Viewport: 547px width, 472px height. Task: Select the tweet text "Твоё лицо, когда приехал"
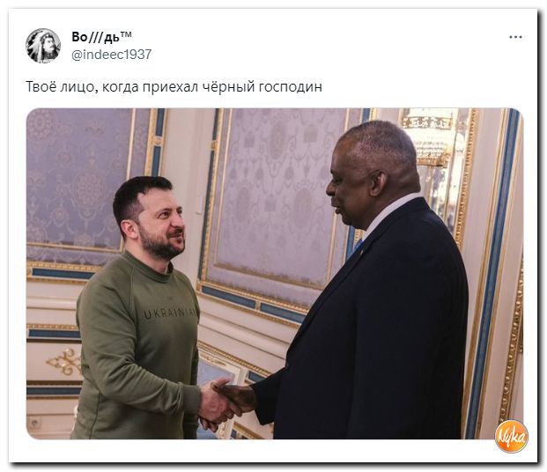(113, 86)
